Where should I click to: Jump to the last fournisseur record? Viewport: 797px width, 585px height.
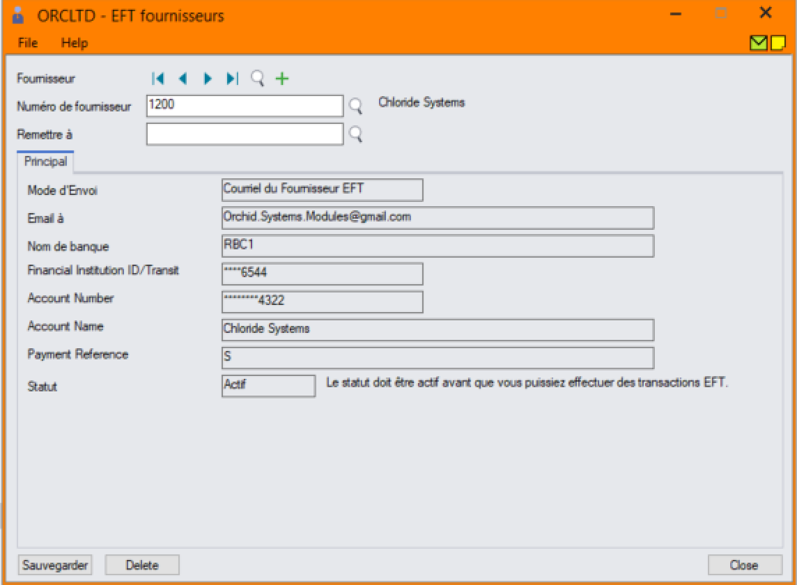[x=232, y=79]
